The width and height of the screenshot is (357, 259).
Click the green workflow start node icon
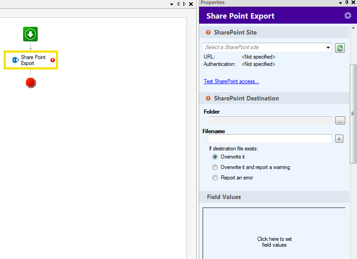(x=30, y=34)
